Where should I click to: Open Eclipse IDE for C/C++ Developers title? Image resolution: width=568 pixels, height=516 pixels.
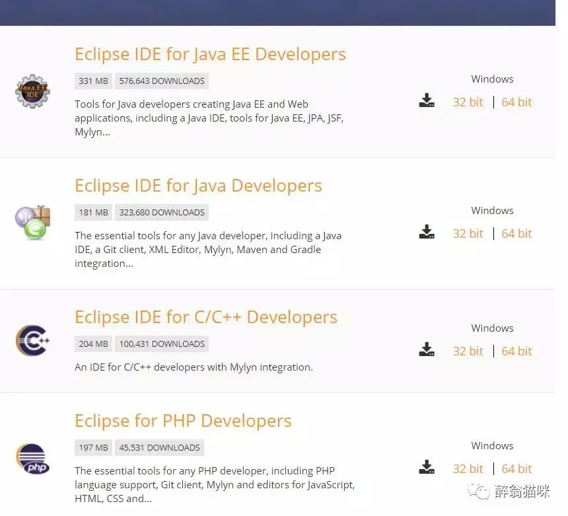(206, 317)
